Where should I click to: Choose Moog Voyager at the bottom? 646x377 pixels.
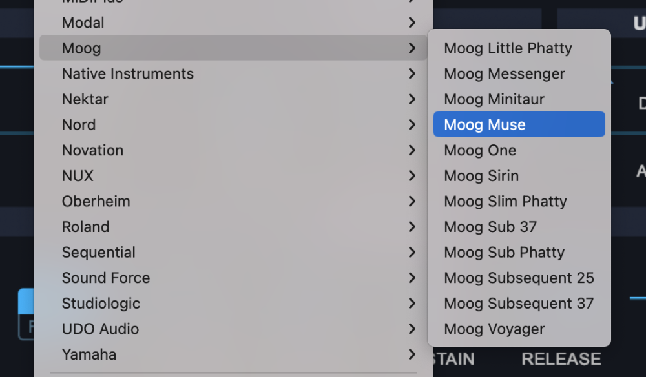click(494, 329)
